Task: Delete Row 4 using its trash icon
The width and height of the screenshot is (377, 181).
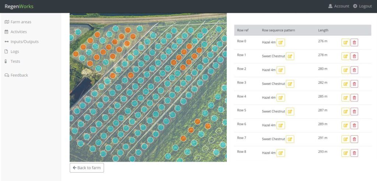Action: 354,98
